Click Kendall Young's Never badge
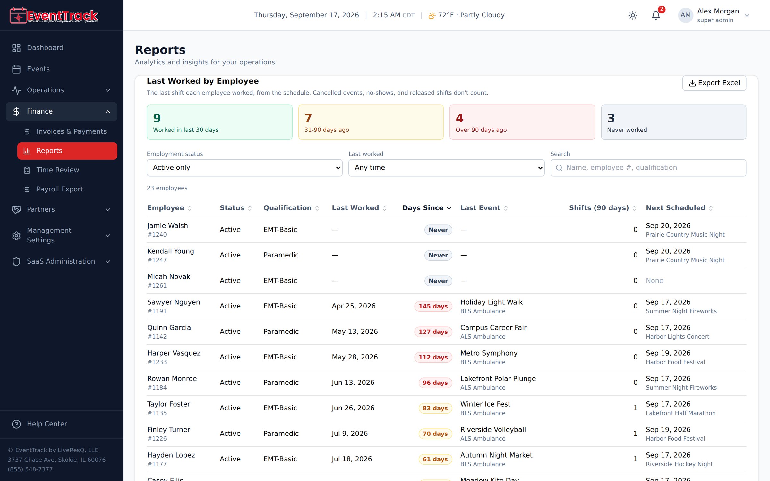Screen dimensions: 770x481 pos(438,255)
